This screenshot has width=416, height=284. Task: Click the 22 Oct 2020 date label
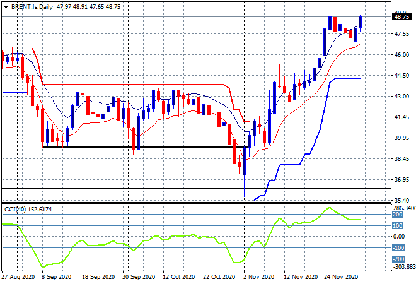219,277
